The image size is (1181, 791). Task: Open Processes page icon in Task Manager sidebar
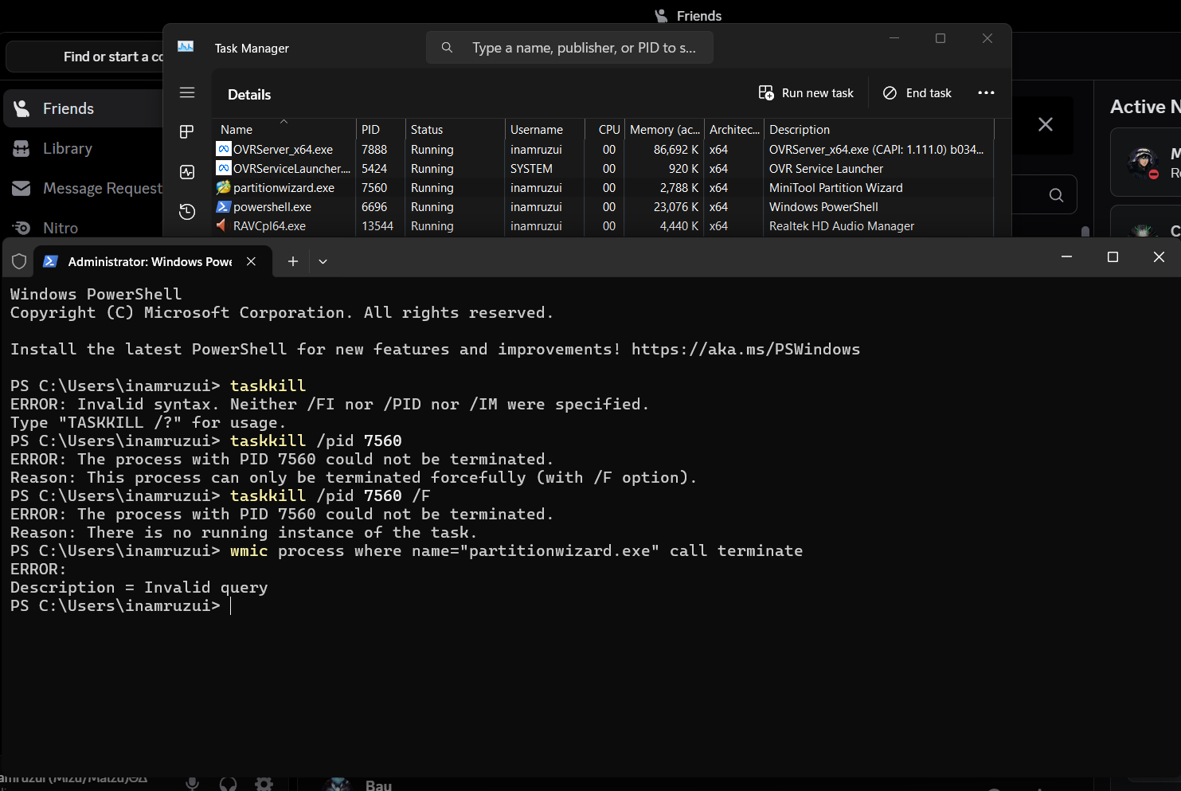[x=187, y=131]
